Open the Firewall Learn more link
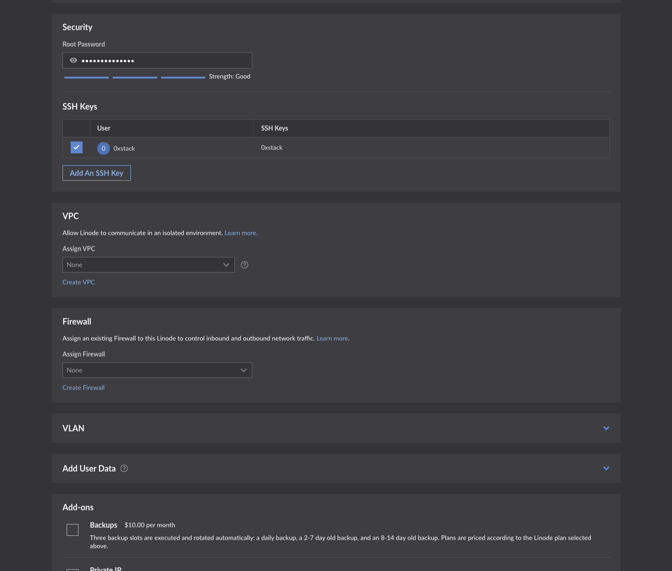The width and height of the screenshot is (672, 571). pos(332,338)
